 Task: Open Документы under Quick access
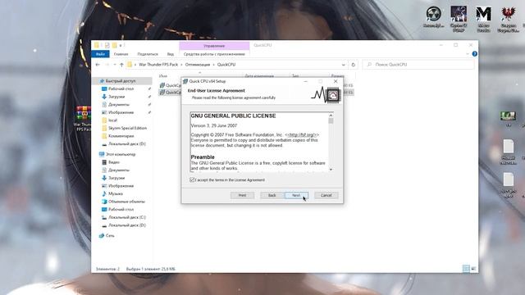coord(119,105)
